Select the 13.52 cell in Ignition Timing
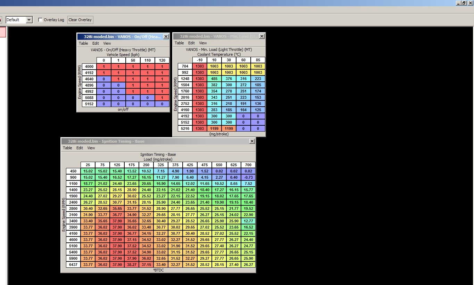 (132, 171)
